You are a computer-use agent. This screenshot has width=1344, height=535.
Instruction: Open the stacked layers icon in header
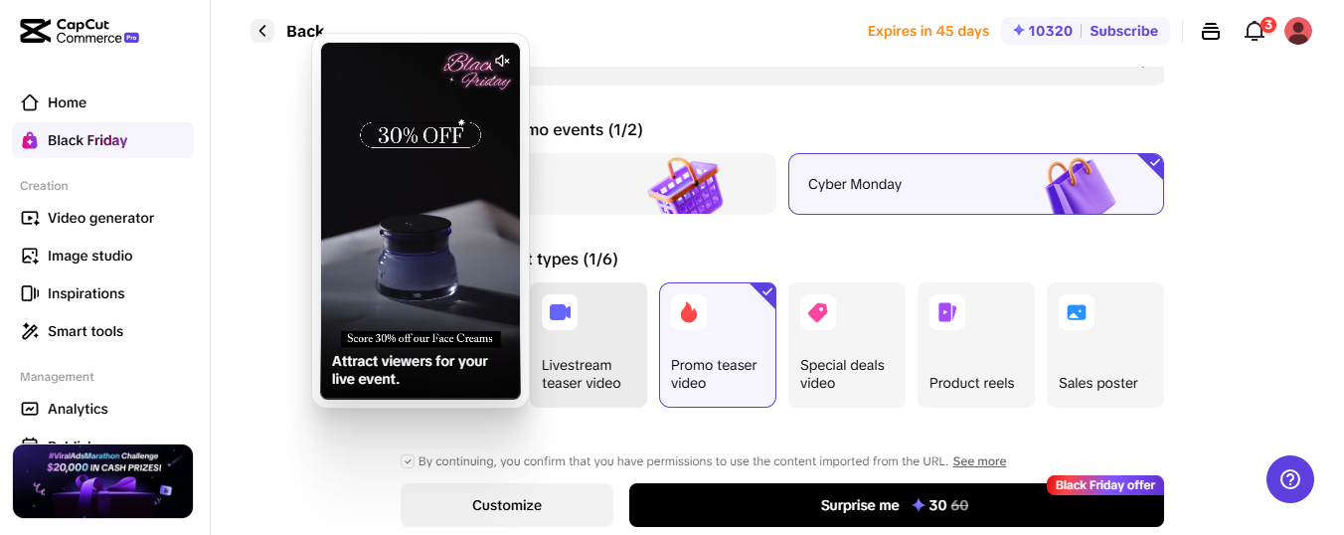1211,31
